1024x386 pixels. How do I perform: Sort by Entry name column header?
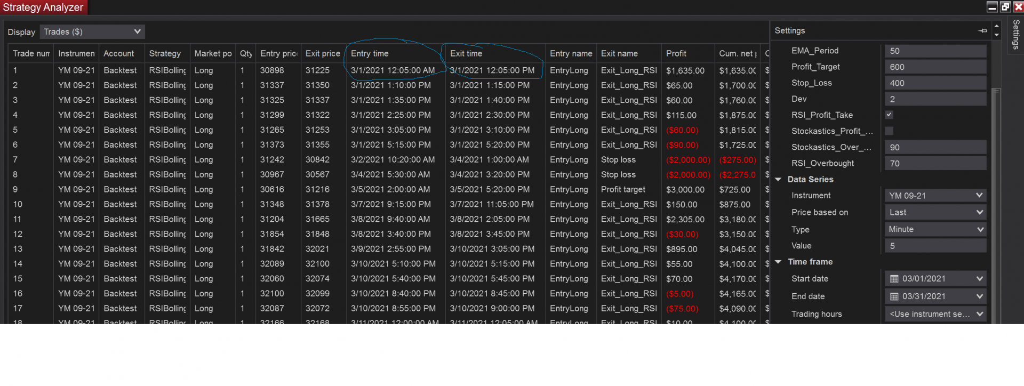[x=571, y=53]
